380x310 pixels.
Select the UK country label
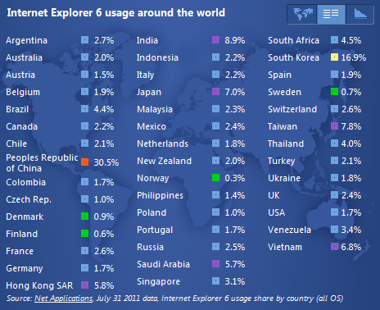tap(274, 195)
